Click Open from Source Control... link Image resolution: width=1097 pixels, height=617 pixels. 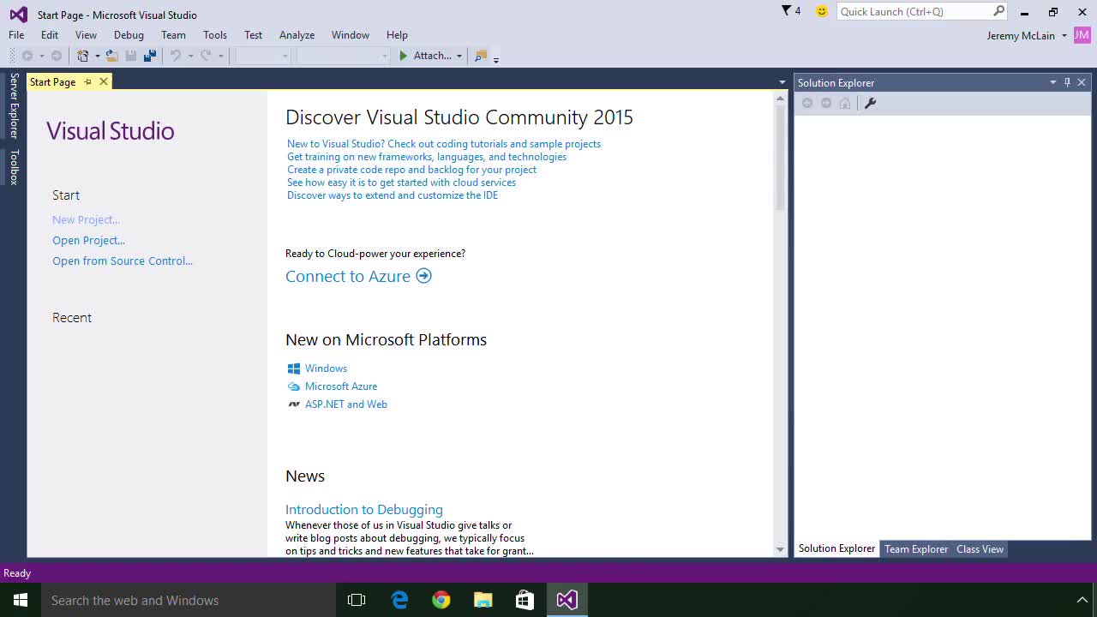pos(123,261)
